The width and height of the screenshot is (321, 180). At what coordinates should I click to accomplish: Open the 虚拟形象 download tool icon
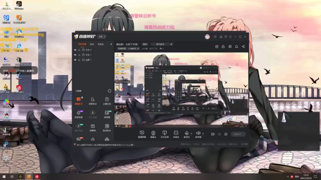point(79,127)
